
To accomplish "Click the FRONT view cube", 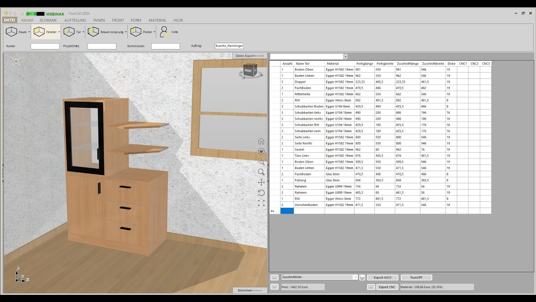I will [x=250, y=70].
